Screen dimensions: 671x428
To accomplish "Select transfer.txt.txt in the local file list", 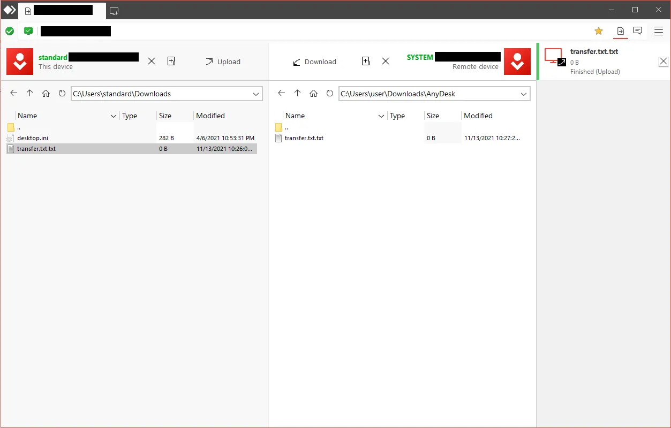I will coord(36,148).
